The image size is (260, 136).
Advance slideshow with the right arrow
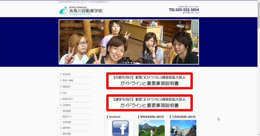[202, 43]
